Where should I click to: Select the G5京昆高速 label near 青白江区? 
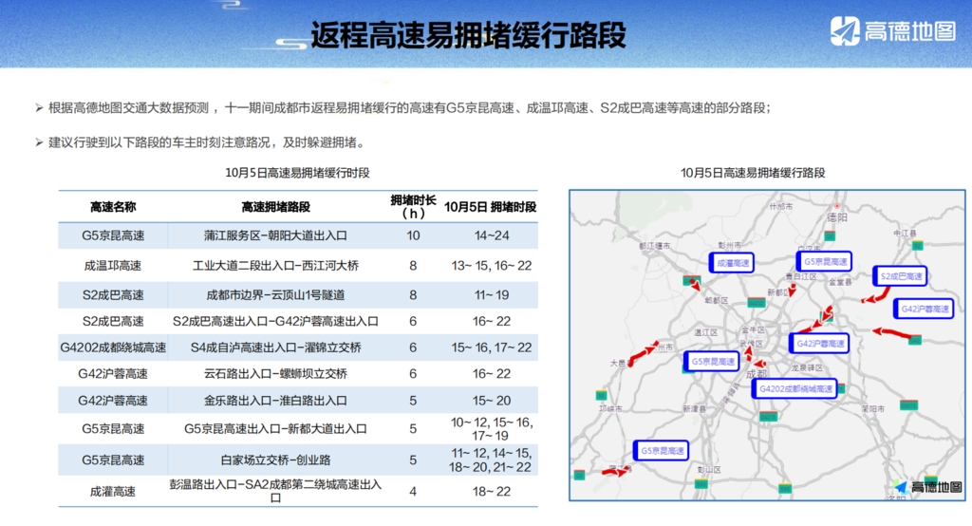tap(824, 261)
